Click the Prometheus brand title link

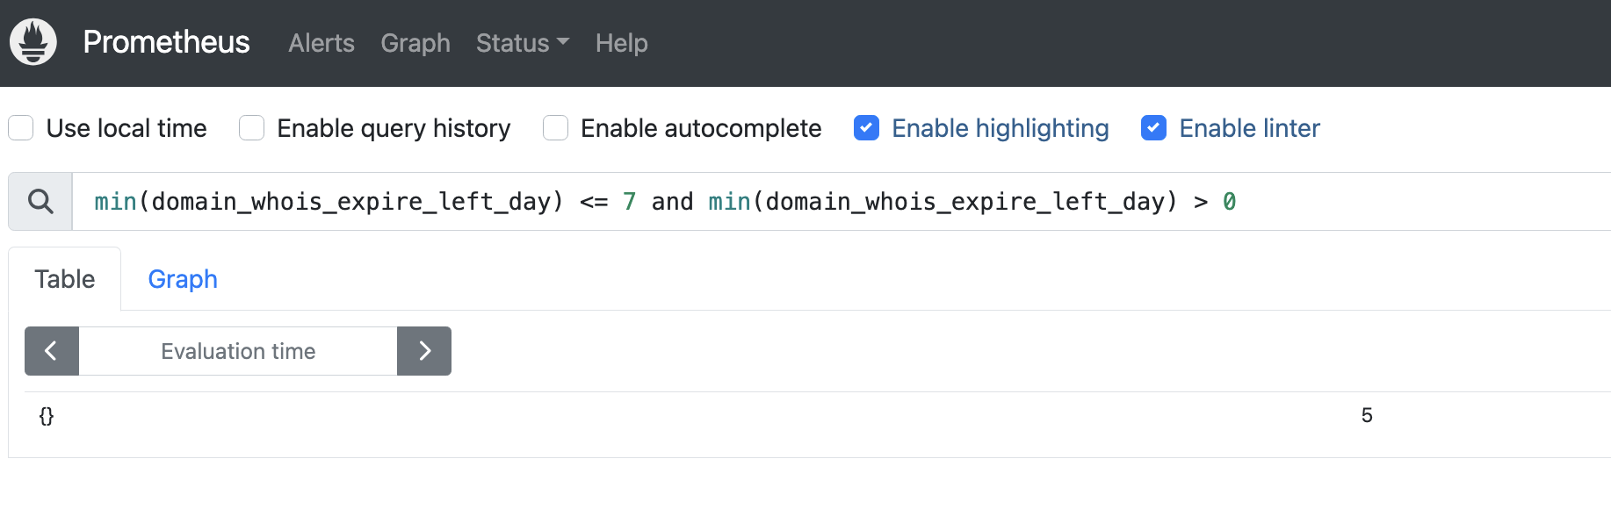[166, 42]
